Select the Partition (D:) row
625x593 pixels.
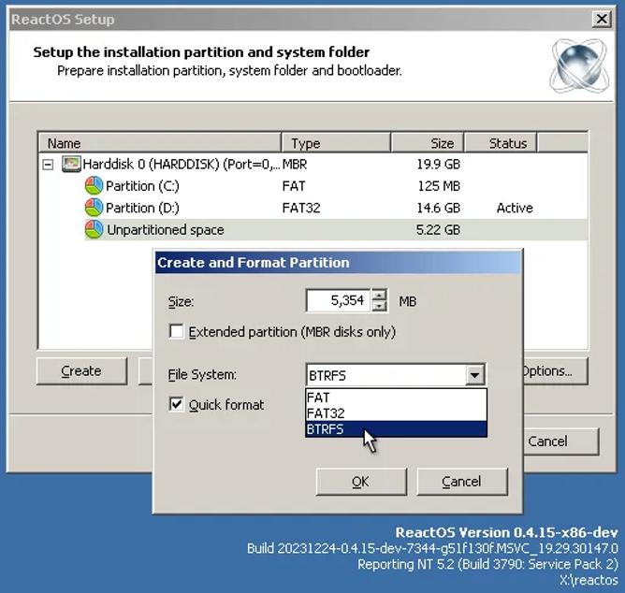[312, 208]
